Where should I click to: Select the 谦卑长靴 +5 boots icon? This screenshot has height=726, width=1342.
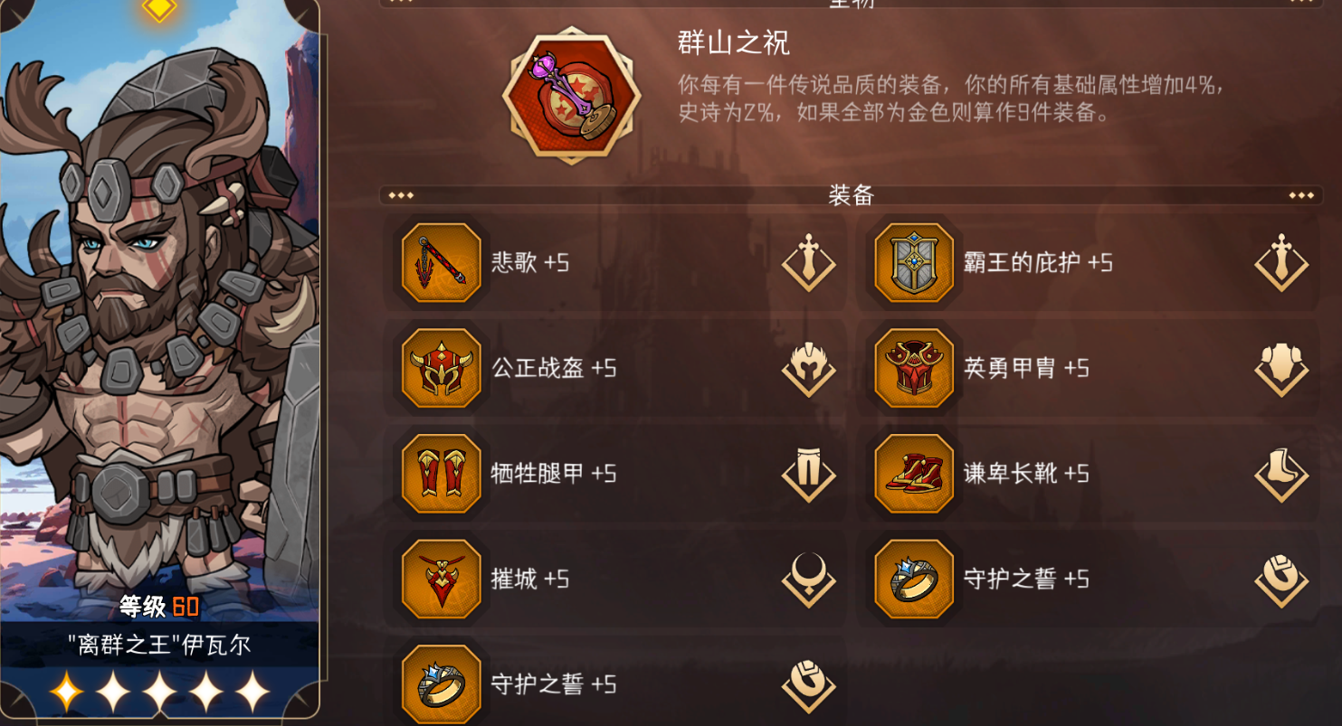click(x=914, y=474)
